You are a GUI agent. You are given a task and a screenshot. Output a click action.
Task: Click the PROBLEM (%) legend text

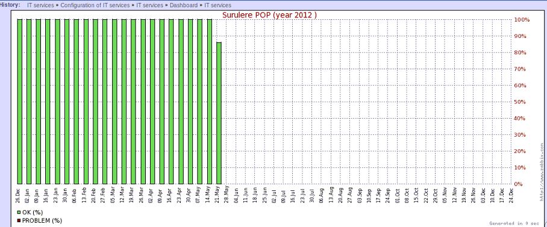click(42, 220)
